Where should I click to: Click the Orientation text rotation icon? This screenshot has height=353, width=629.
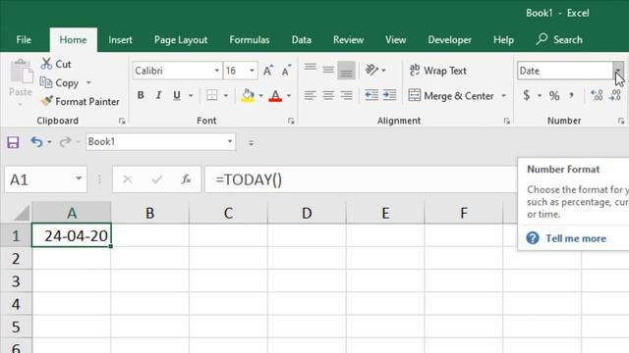tap(372, 70)
